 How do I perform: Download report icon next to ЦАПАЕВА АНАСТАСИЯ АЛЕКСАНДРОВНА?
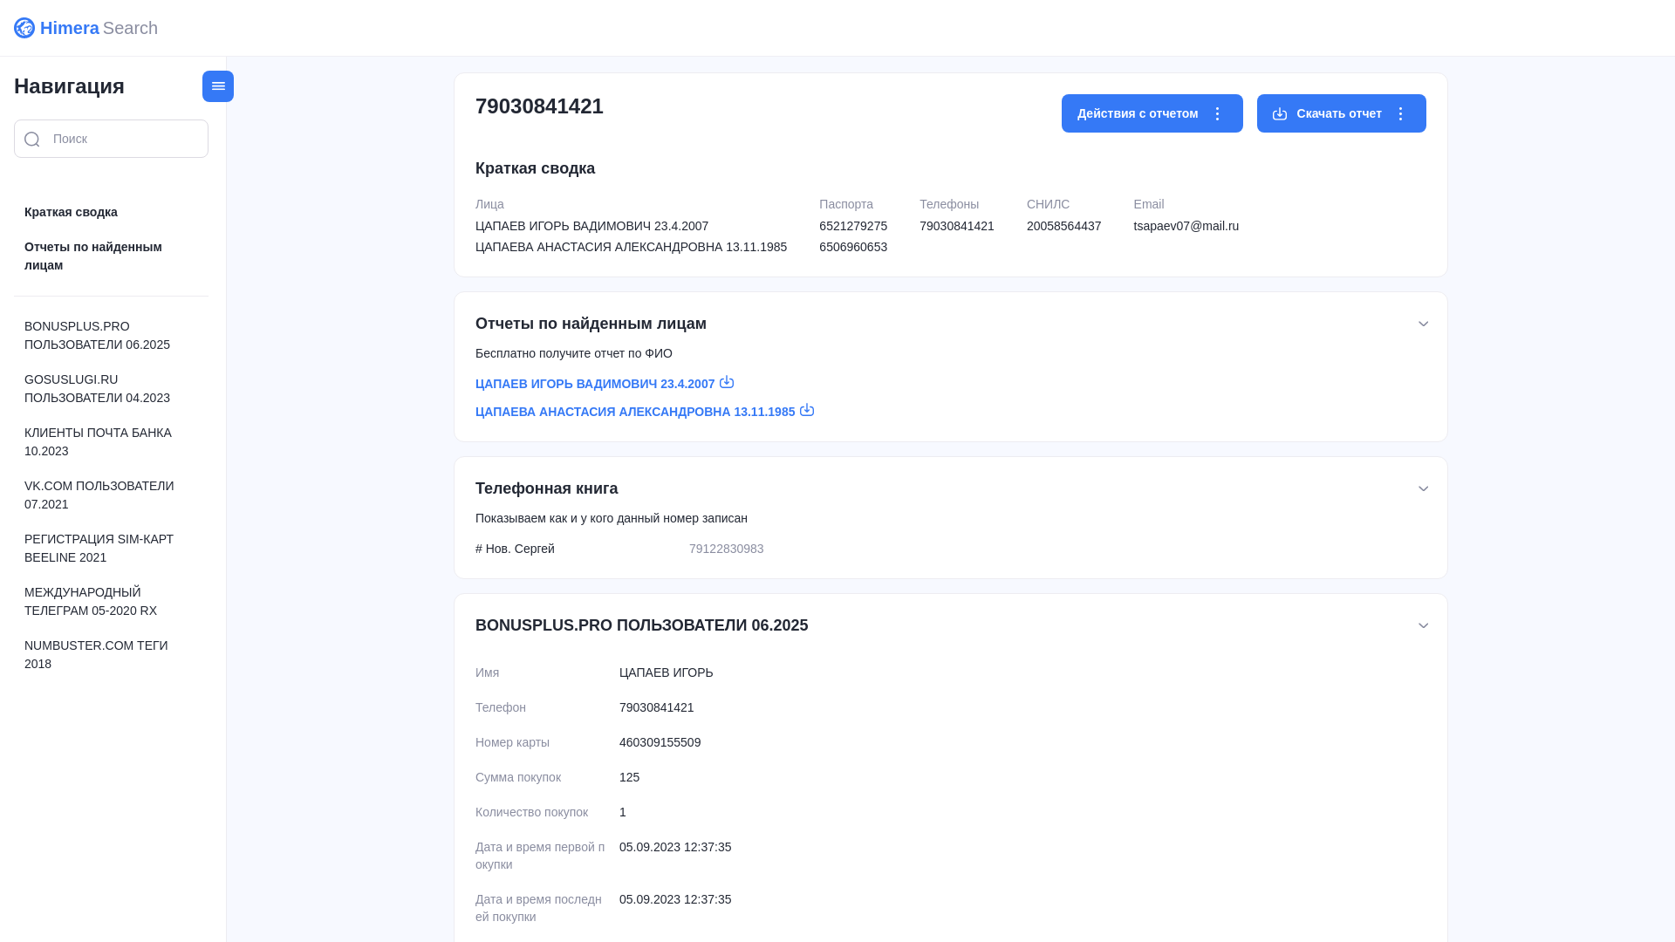pos(807,410)
